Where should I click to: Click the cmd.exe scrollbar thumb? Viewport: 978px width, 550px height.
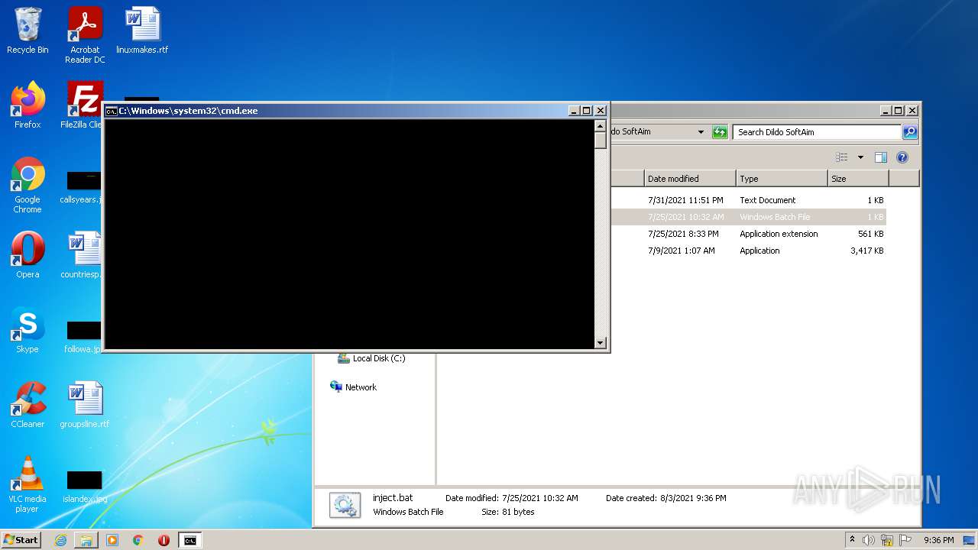pyautogui.click(x=600, y=139)
